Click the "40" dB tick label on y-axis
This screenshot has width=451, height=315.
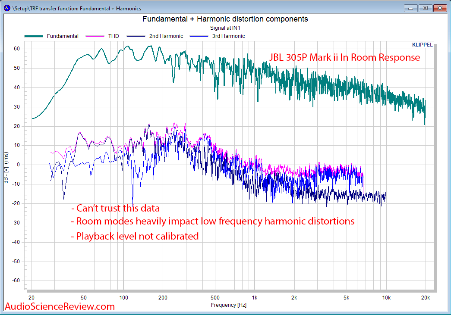(17, 87)
